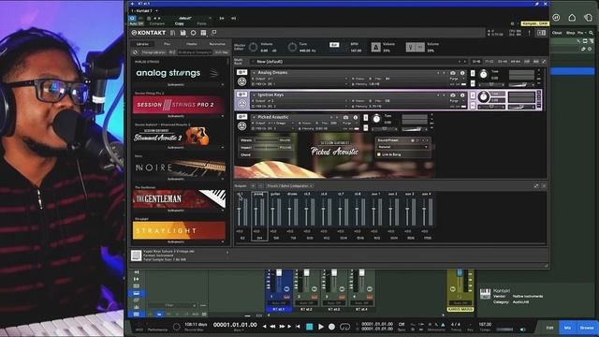Viewport: 599px width, 337px height.
Task: Click the snapshot camera icon on Picked Acoustic
Action: point(345,117)
